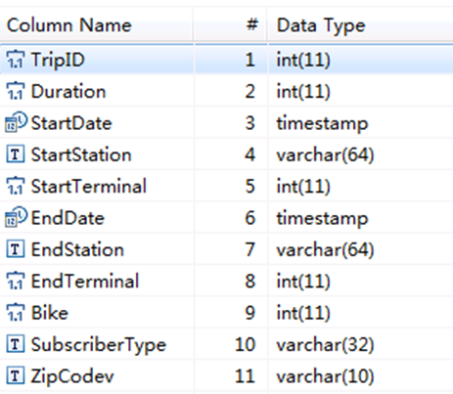The image size is (453, 394).
Task: Select ordinal number 9 in Bike row
Action: tap(249, 313)
